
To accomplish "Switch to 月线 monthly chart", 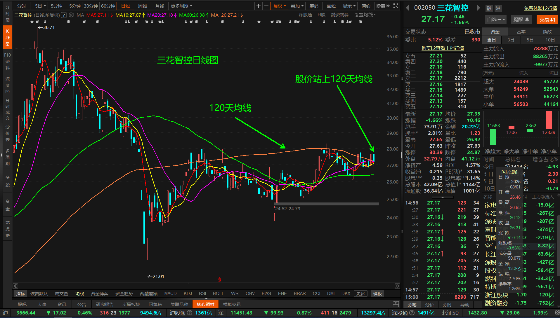I will [160, 6].
